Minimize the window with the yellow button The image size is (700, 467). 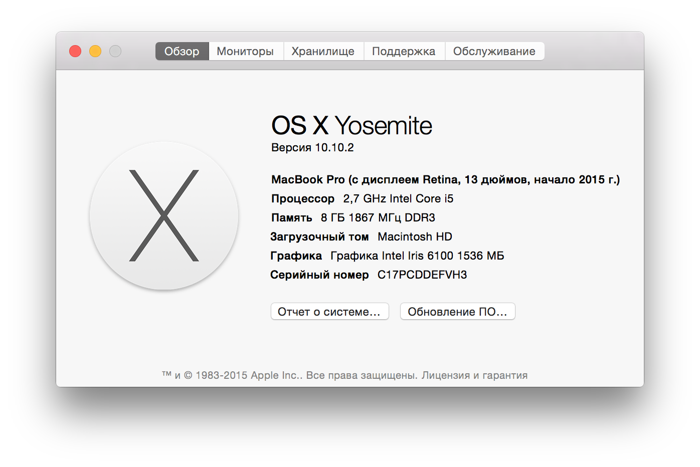point(95,51)
